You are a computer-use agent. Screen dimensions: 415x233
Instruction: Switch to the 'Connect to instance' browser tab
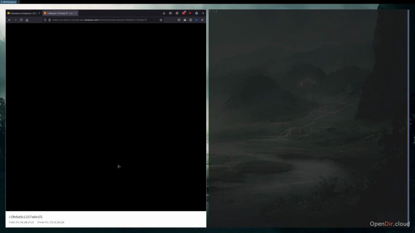24,13
